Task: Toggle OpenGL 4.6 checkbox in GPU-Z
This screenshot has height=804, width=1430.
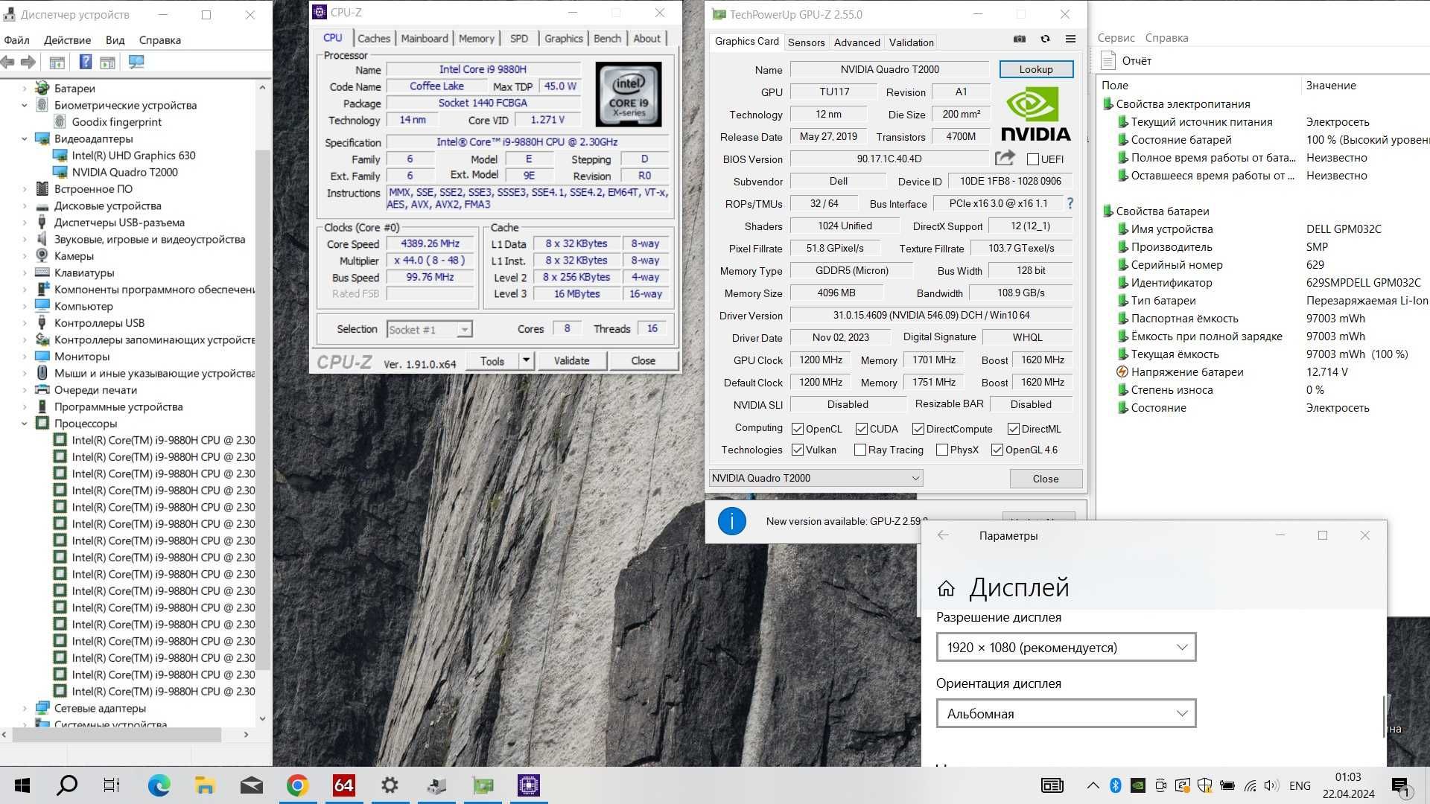Action: point(997,450)
